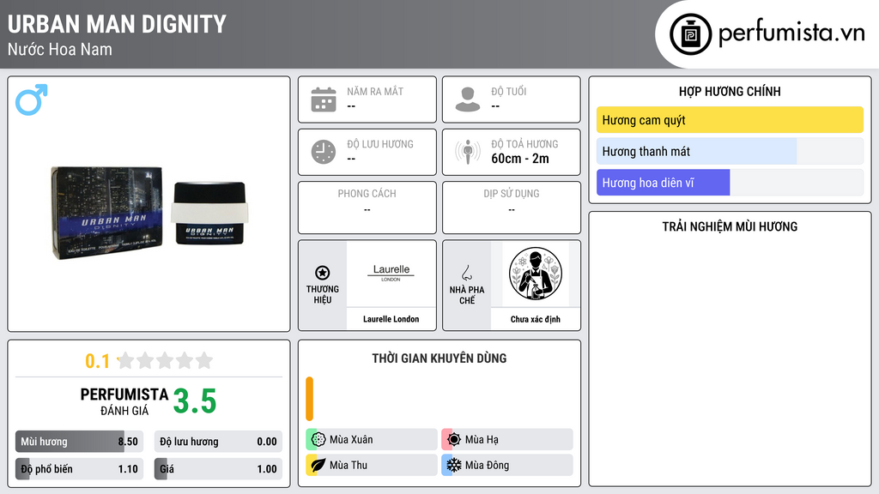Open the Laurelle London brand logo

tap(391, 273)
